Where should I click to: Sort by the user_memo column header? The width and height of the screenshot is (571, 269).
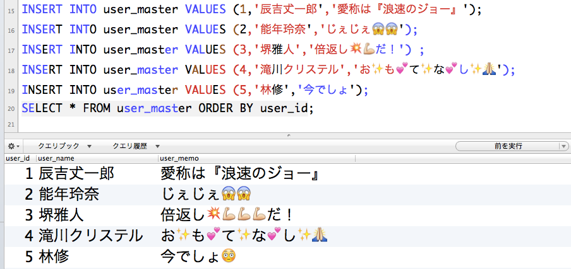point(256,158)
